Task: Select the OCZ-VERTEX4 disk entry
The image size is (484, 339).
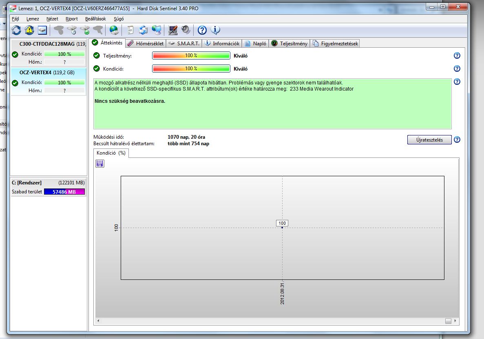Action: click(x=49, y=82)
